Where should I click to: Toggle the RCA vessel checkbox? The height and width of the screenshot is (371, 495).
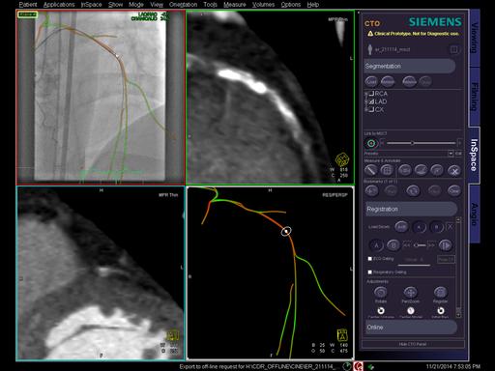[x=371, y=94]
